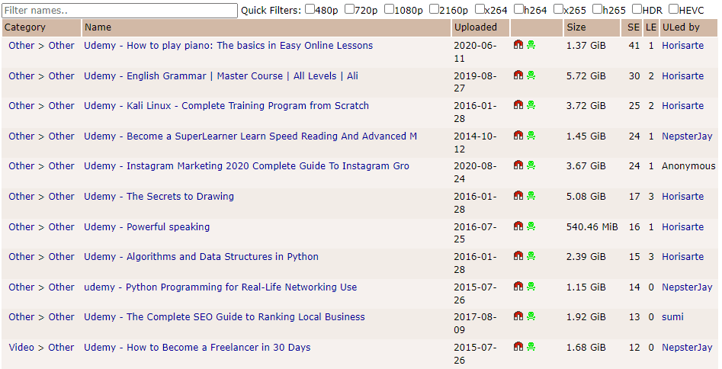Image resolution: width=722 pixels, height=369 pixels.
Task: Open the Video category link in Freelancer row
Action: tap(21, 348)
